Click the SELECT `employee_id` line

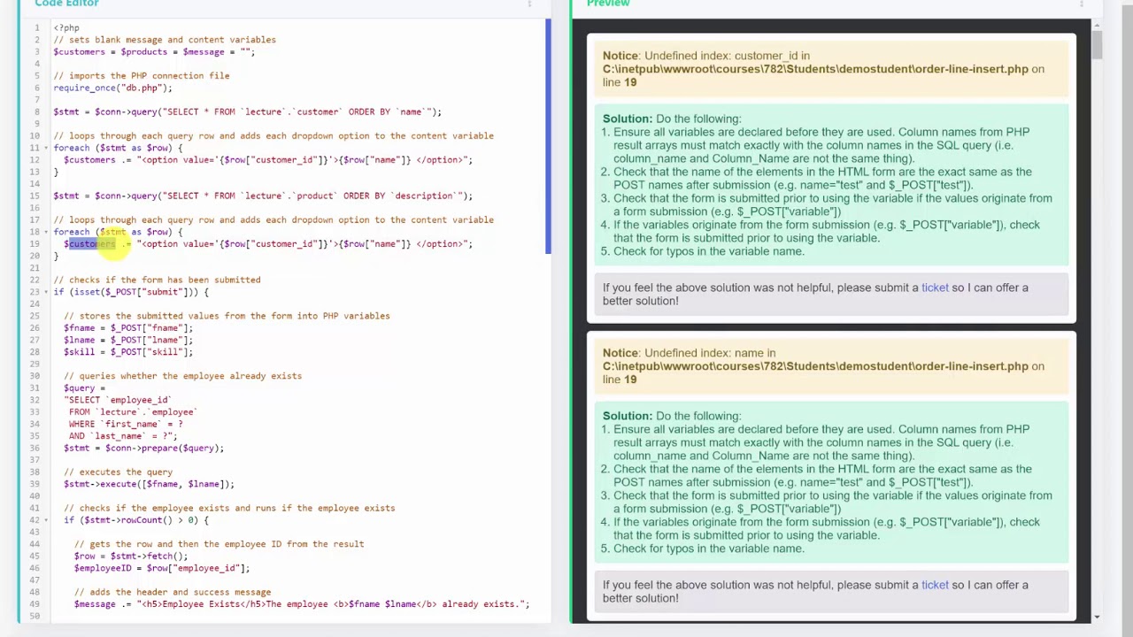pos(118,400)
